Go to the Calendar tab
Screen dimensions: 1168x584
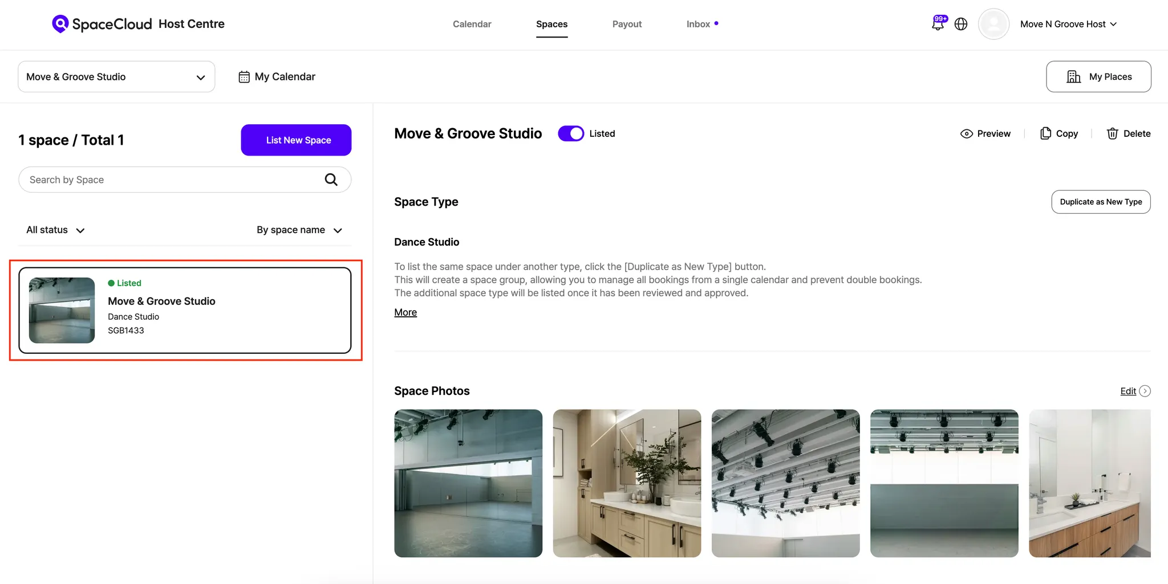472,24
